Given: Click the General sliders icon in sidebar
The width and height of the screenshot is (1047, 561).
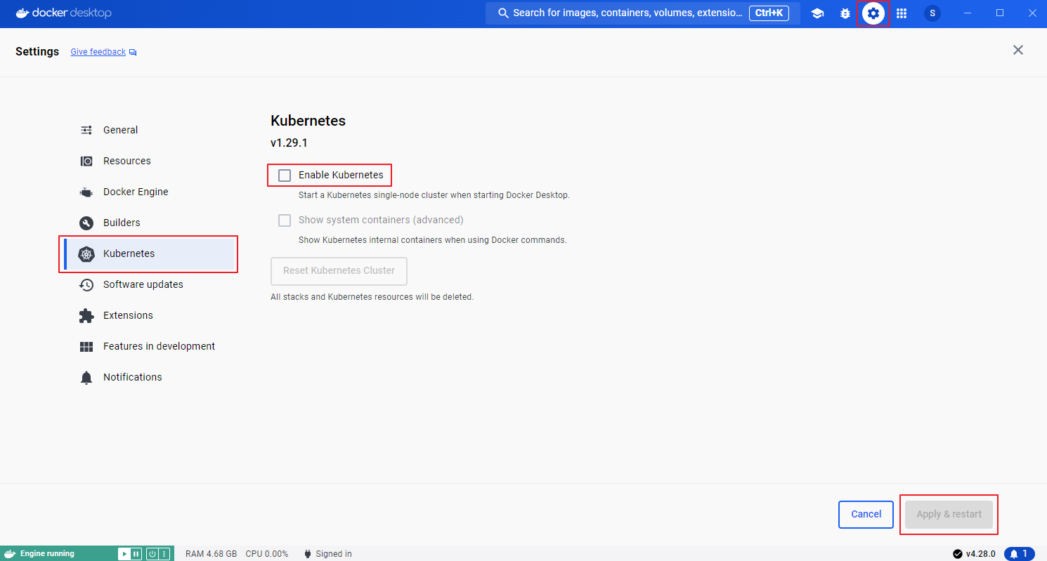Looking at the screenshot, I should point(86,130).
